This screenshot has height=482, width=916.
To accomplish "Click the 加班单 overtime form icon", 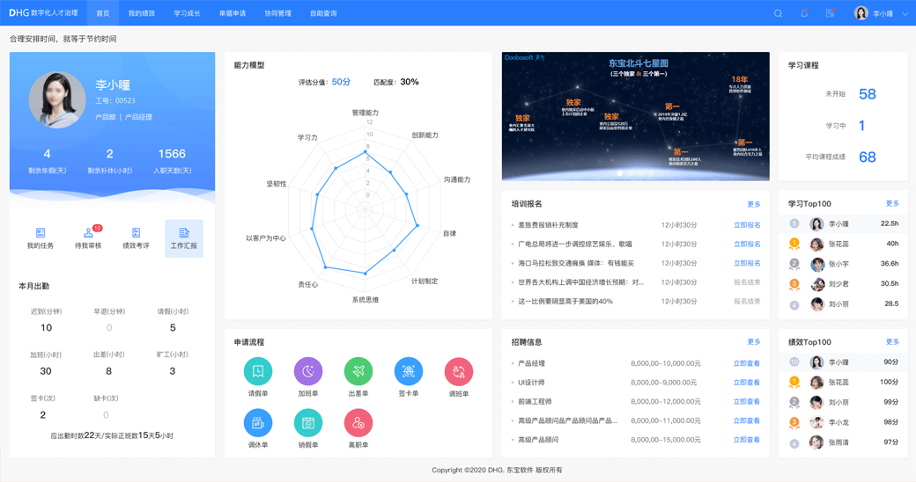I will (308, 371).
